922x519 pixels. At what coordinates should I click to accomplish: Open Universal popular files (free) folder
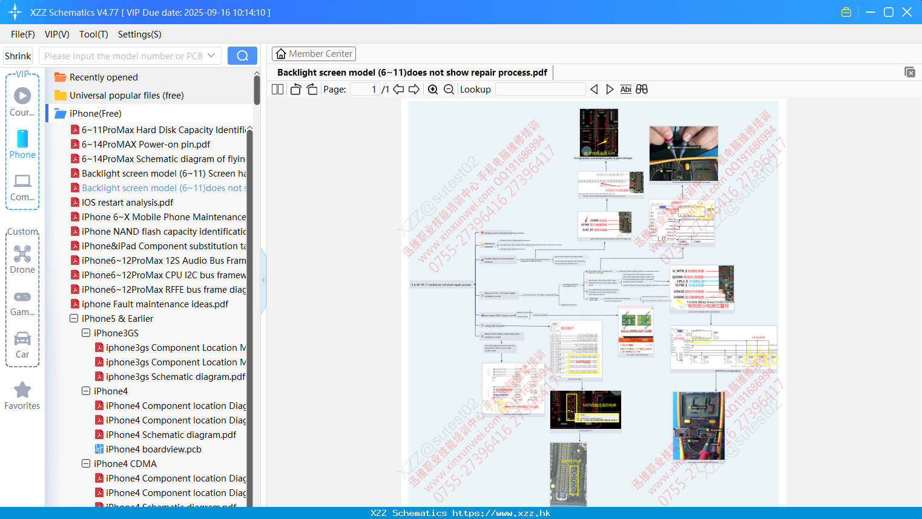127,96
